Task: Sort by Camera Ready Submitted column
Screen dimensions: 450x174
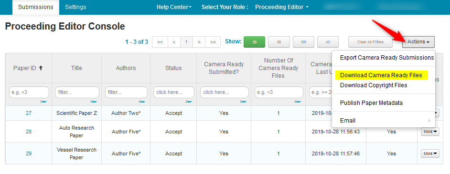Action: pyautogui.click(x=224, y=68)
